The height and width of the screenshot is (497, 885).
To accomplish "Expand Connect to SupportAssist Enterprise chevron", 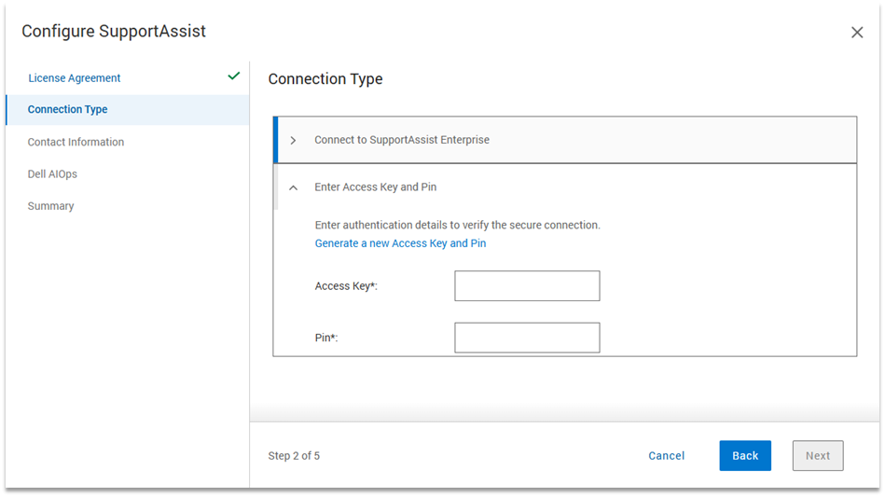I will click(293, 141).
